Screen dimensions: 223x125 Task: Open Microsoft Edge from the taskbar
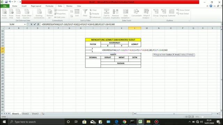pyautogui.click(x=116, y=122)
